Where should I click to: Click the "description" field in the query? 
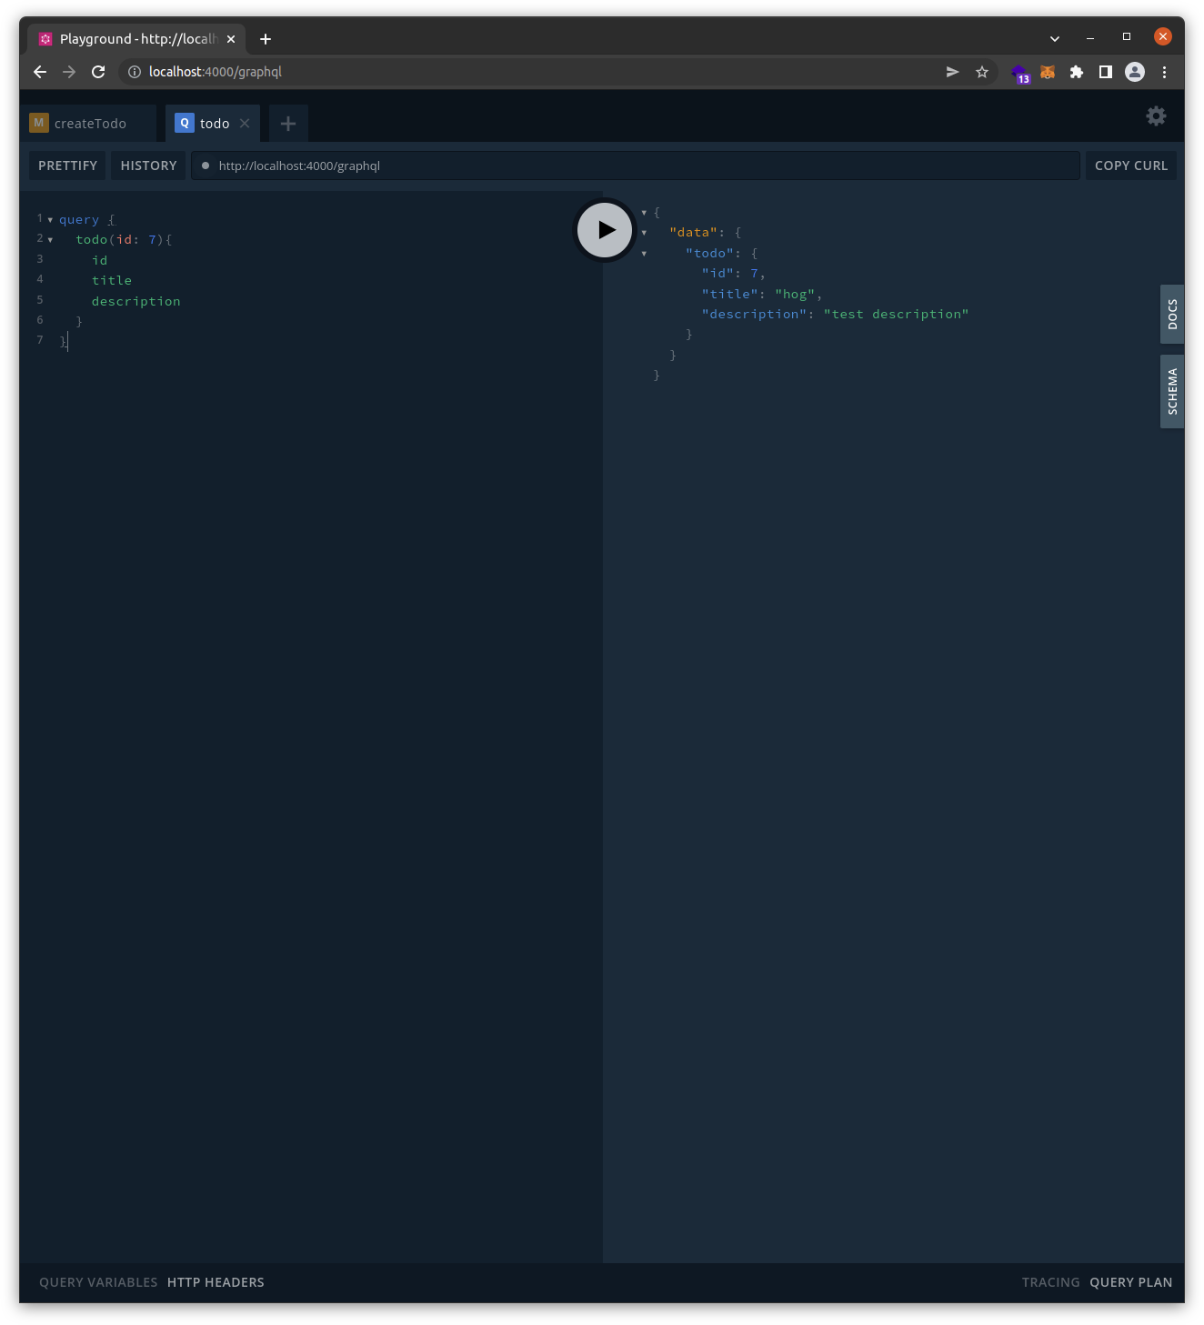[136, 301]
